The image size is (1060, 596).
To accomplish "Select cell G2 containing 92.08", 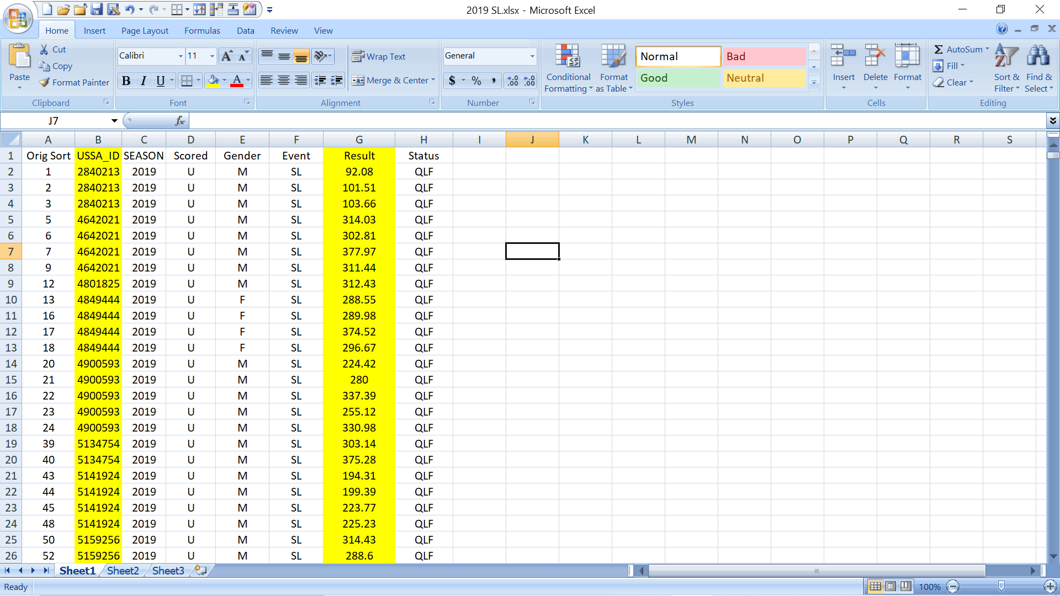I will coord(359,172).
